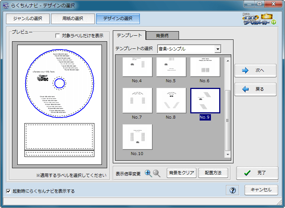Go to ジャンルの選択 step
The width and height of the screenshot is (285, 208).
click(x=28, y=18)
